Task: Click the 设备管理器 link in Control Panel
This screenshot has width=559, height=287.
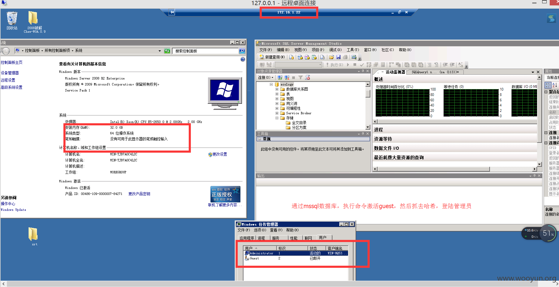Action: tap(10, 73)
